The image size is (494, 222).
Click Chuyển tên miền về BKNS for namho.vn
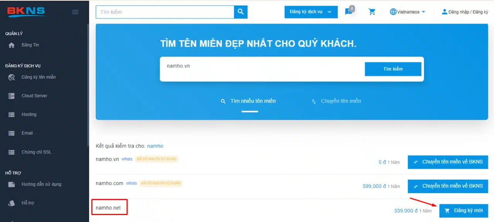tap(448, 162)
